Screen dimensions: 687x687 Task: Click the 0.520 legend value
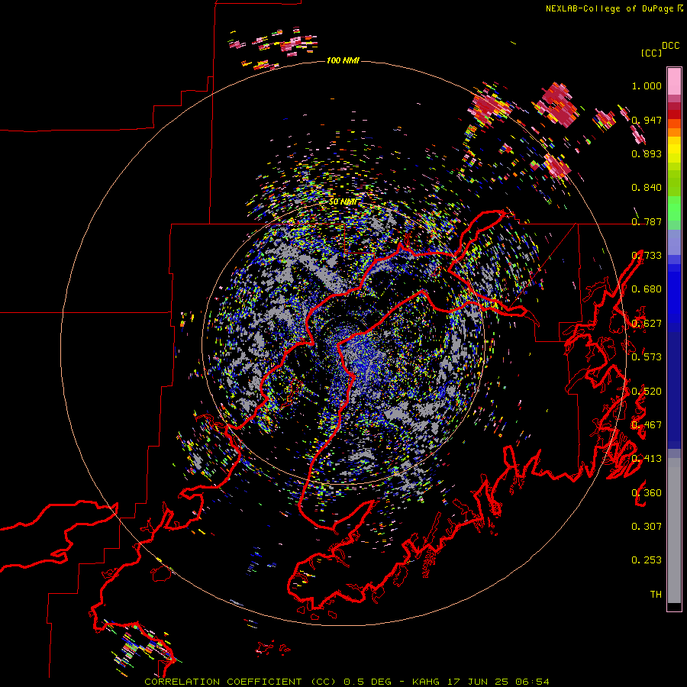click(x=647, y=392)
